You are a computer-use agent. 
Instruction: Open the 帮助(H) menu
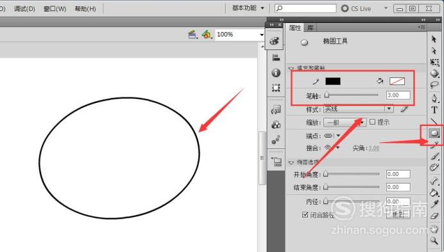point(85,9)
